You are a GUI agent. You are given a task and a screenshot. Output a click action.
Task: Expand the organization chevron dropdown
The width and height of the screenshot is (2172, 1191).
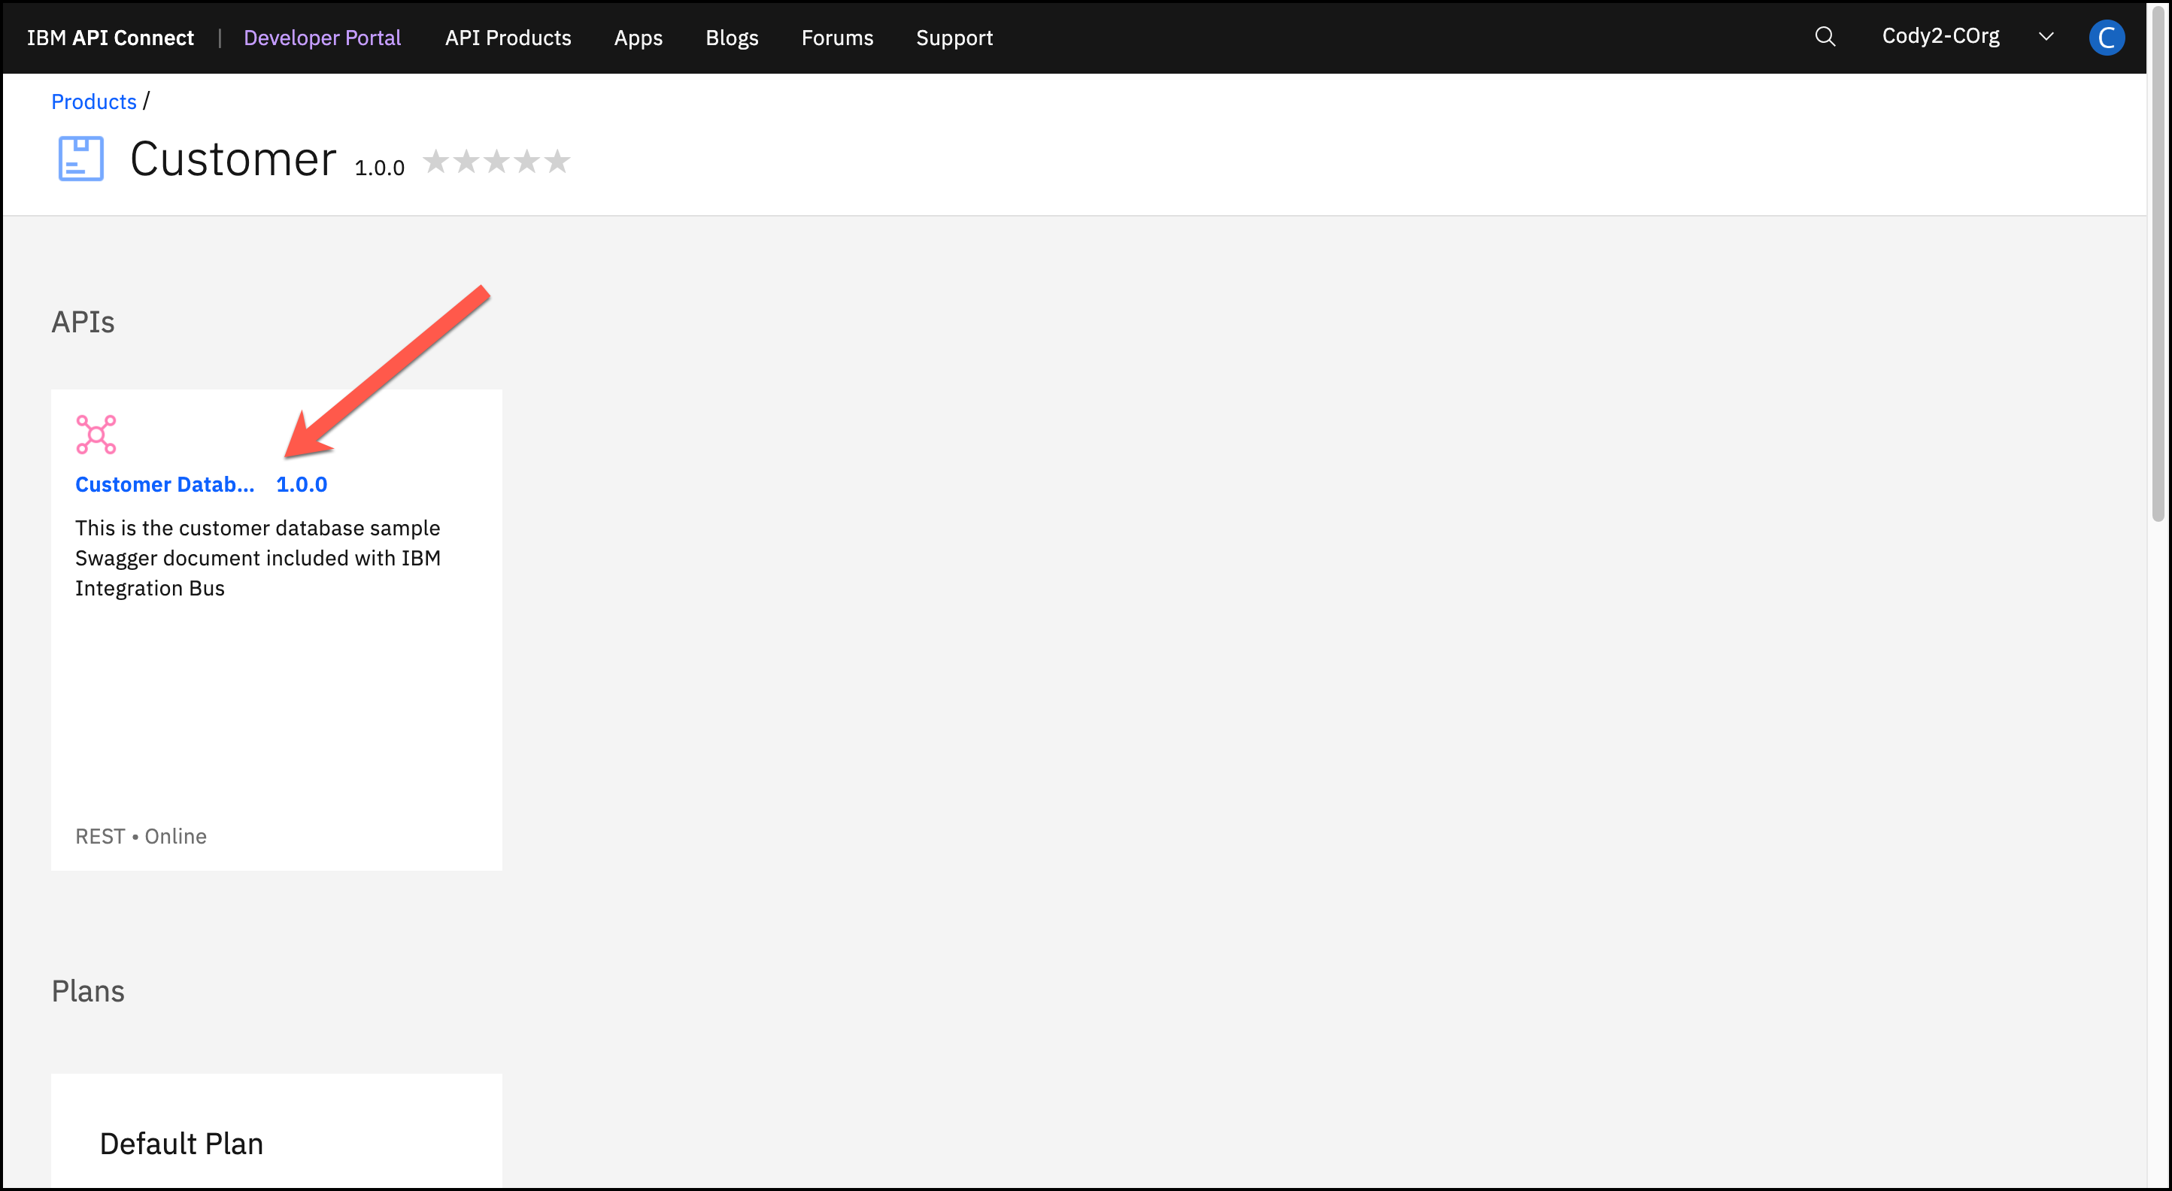click(x=2046, y=37)
